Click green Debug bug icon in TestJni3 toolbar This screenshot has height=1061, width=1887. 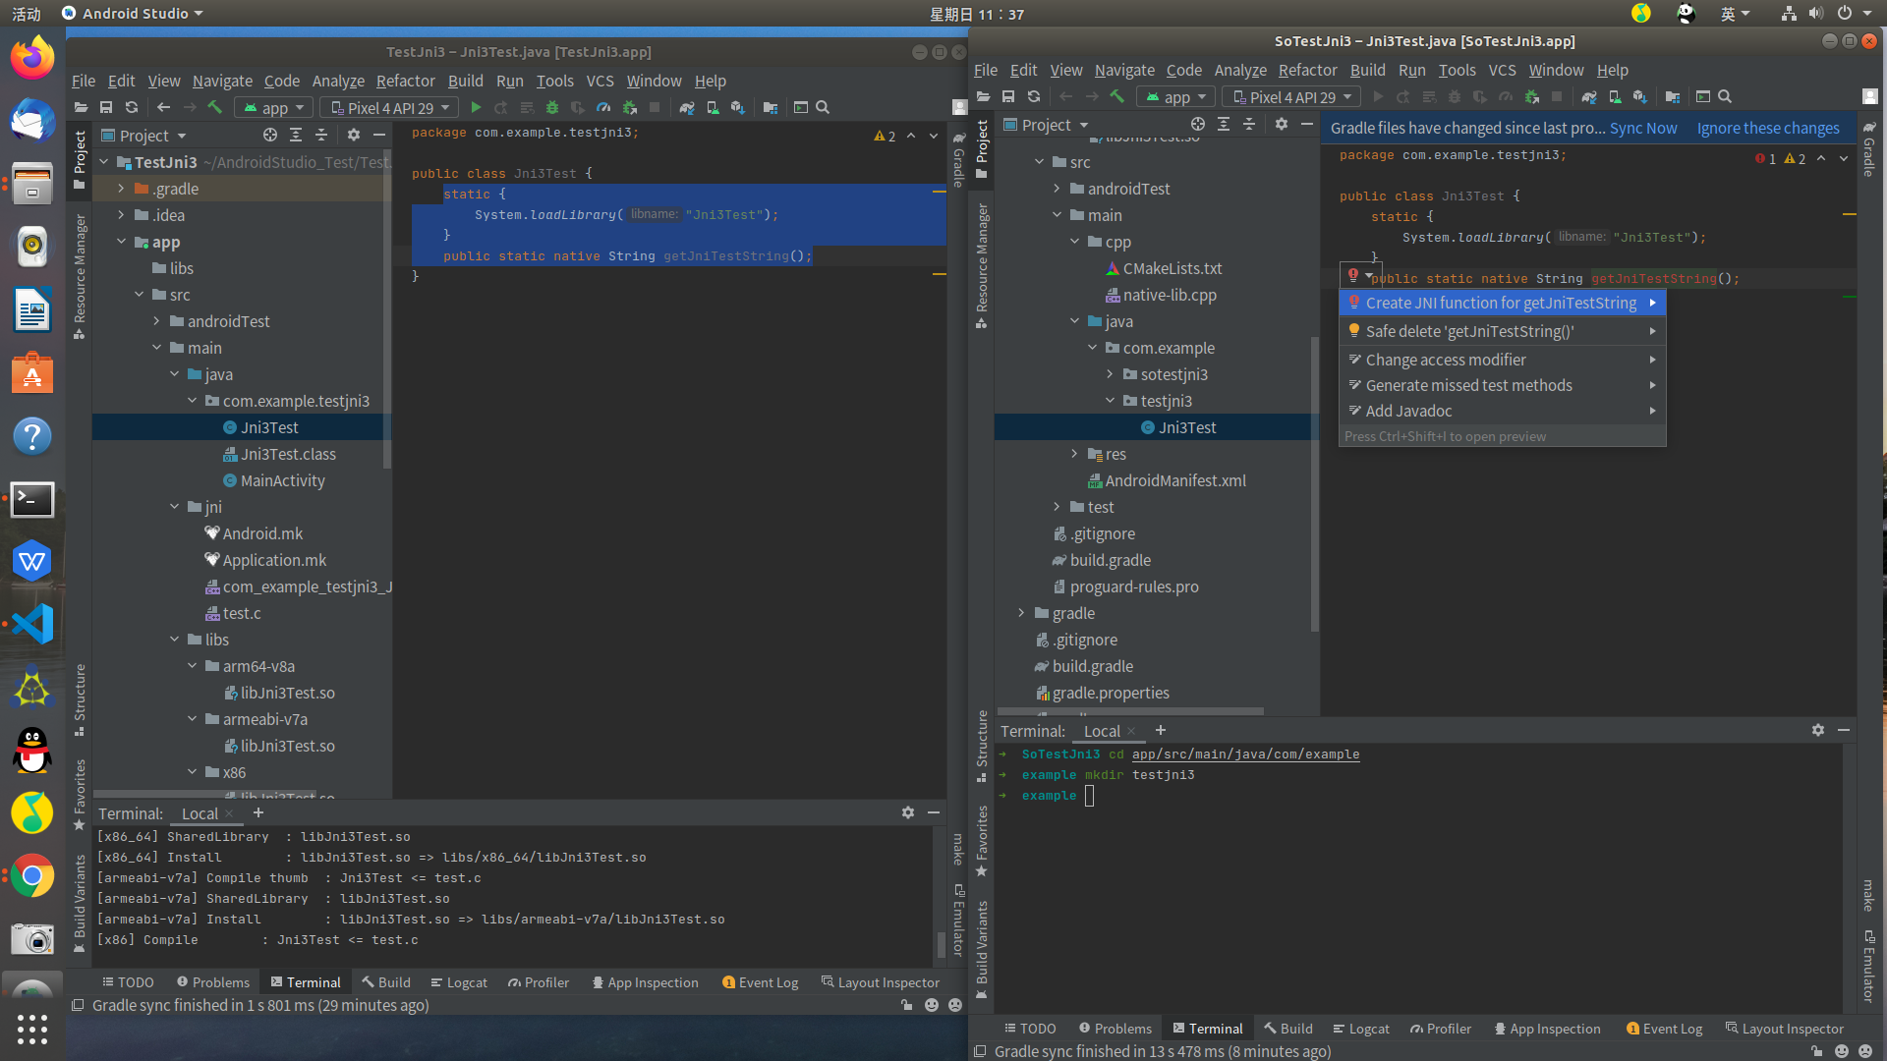coord(552,108)
